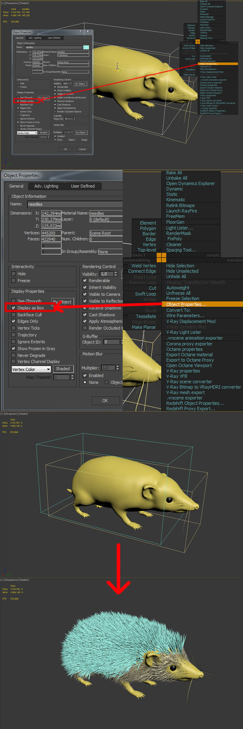Open Connect Edge settings box in enlarged quad menu
The height and width of the screenshot is (729, 243).
tap(126, 271)
